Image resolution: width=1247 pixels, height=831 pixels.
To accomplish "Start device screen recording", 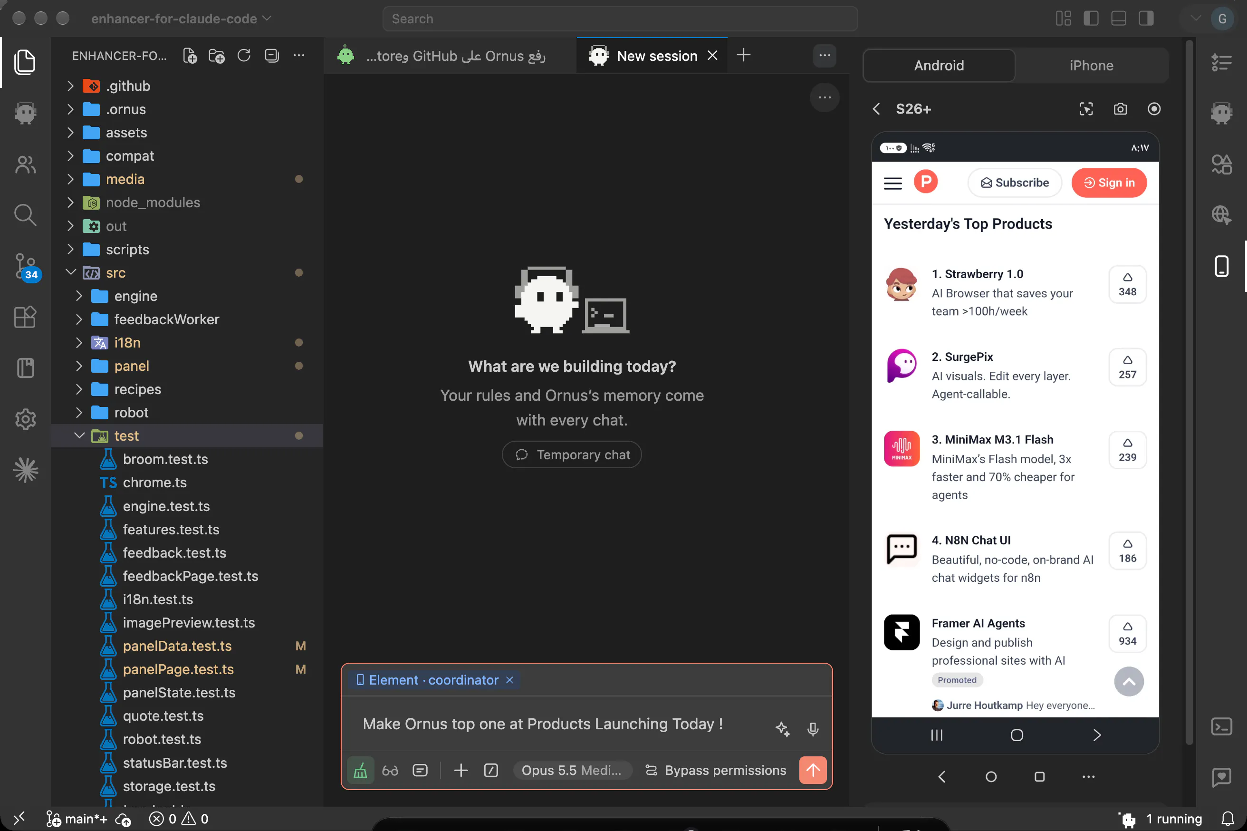I will click(x=1154, y=109).
